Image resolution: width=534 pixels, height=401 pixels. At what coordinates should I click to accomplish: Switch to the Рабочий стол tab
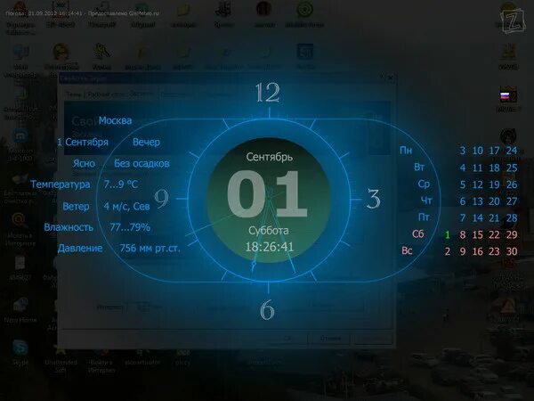coord(104,94)
